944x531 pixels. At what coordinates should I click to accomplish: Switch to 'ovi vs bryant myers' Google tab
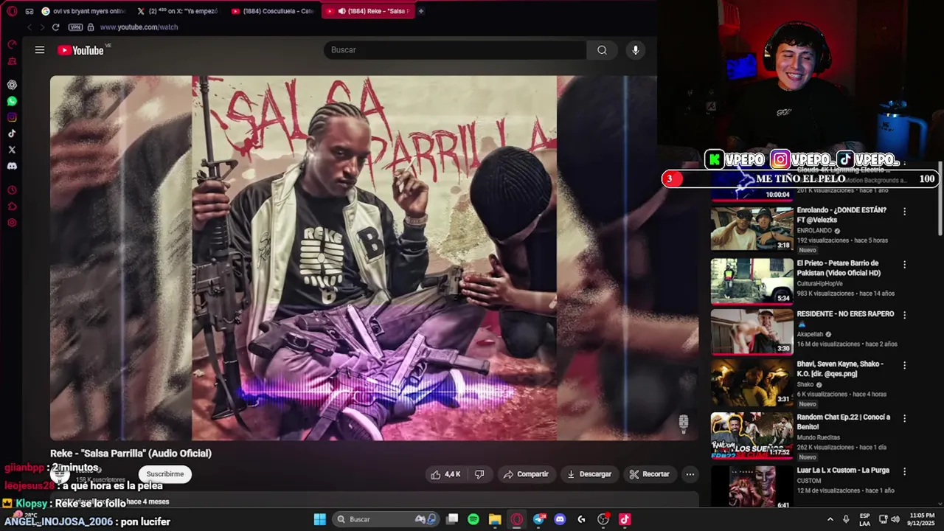pos(83,11)
